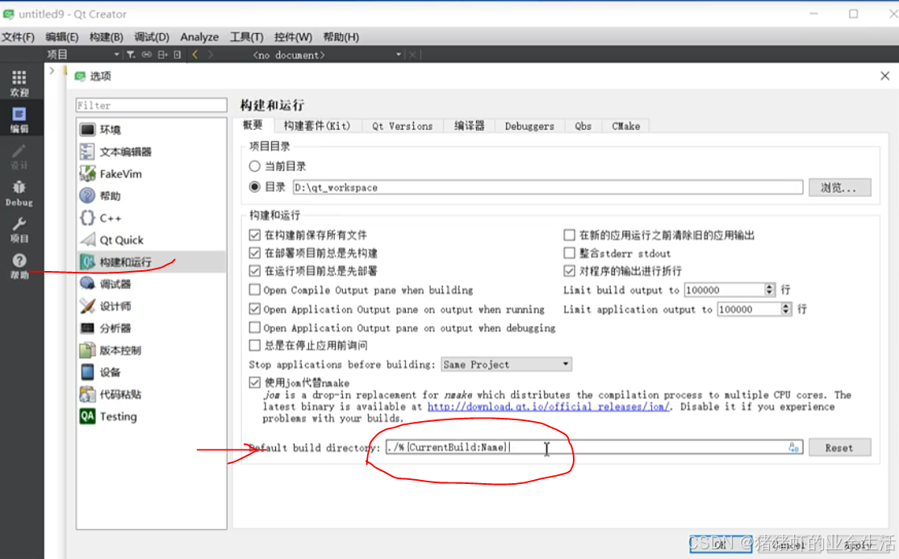The image size is (899, 559).
Task: Select C++ category
Action: [x=152, y=218]
